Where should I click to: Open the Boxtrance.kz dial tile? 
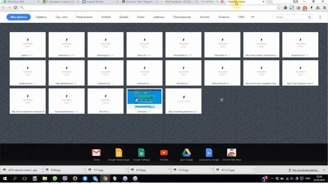[300, 44]
